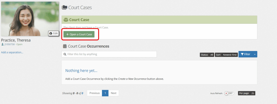Open a Court Case button
The height and width of the screenshot is (104, 277).
pos(79,34)
